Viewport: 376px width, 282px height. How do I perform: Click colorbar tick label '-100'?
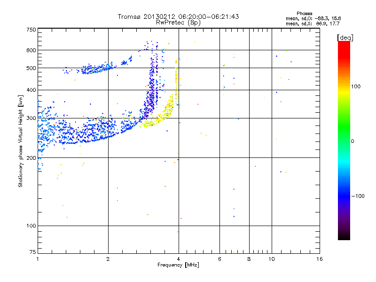(358, 196)
